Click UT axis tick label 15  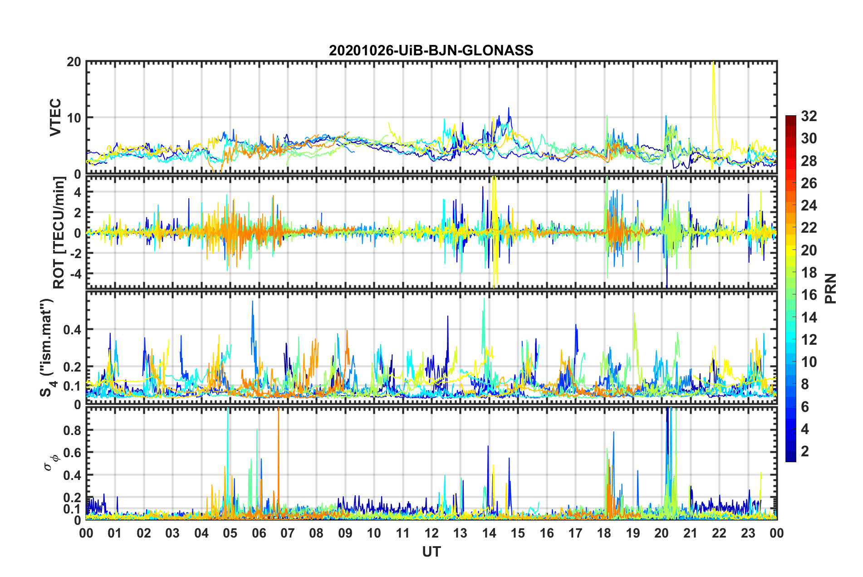tap(518, 533)
